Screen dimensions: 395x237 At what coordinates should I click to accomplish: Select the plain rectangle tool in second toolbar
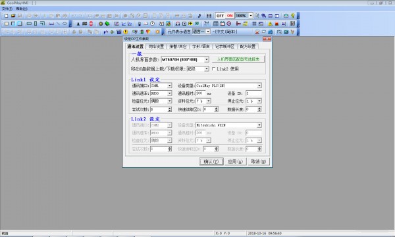[7, 24]
